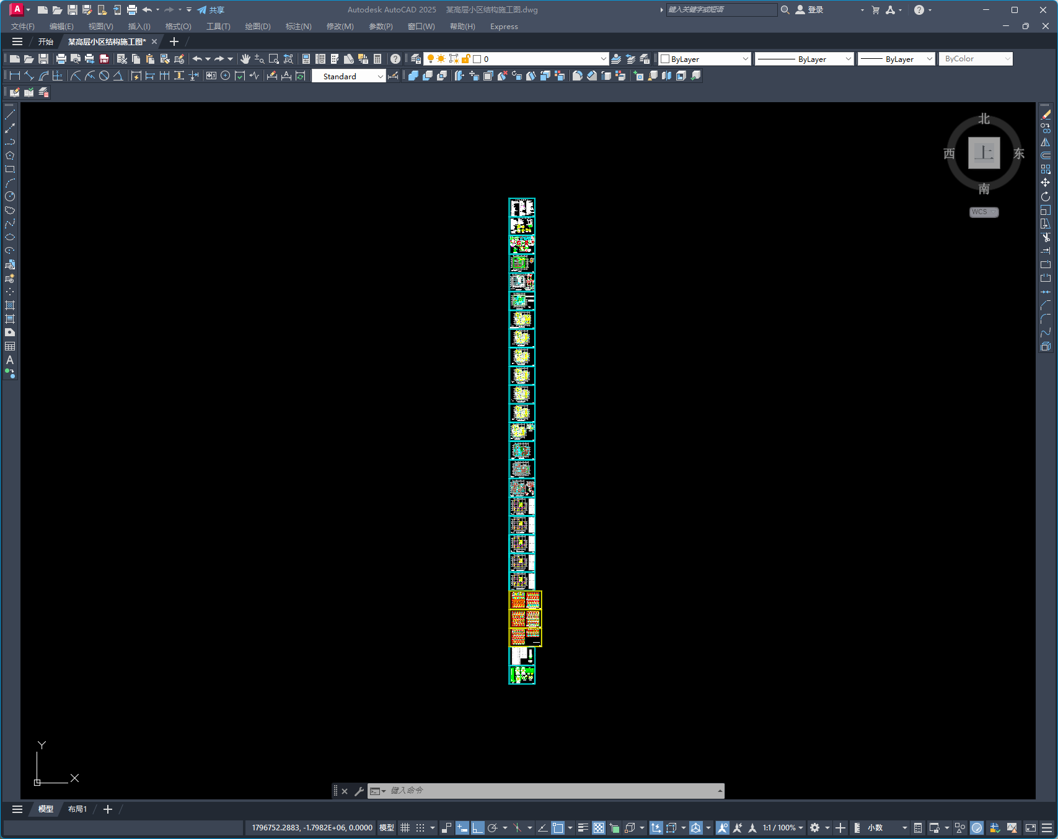Select the Radius dimension tool
Screen dimensions: 1058x839
point(76,76)
